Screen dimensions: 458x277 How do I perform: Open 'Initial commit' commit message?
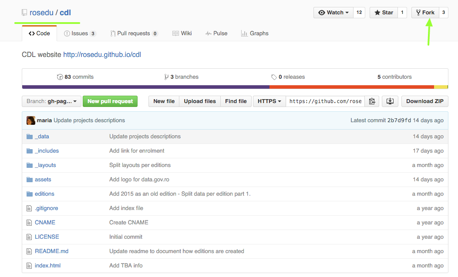pos(126,237)
